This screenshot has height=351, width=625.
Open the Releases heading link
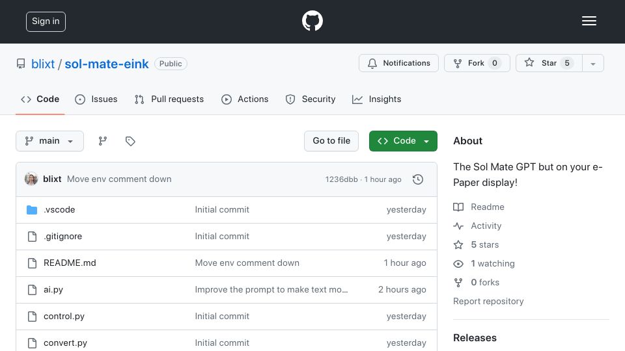click(x=475, y=338)
